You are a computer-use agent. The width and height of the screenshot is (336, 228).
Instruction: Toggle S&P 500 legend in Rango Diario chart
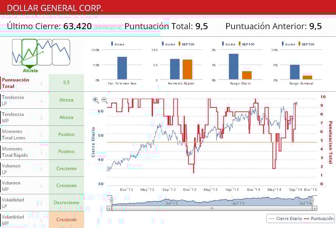point(247,44)
